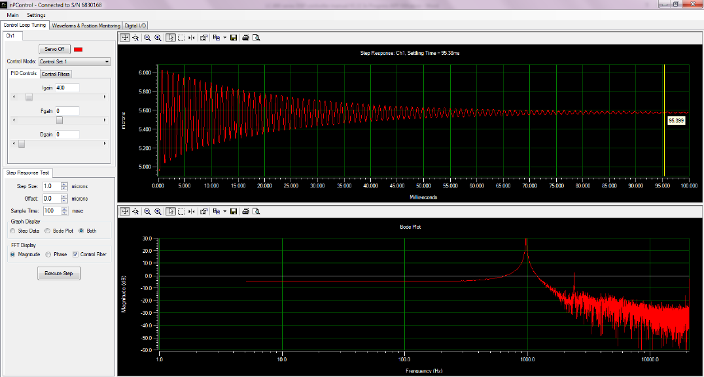The width and height of the screenshot is (704, 377).
Task: Print the step response graph
Action: (245, 38)
